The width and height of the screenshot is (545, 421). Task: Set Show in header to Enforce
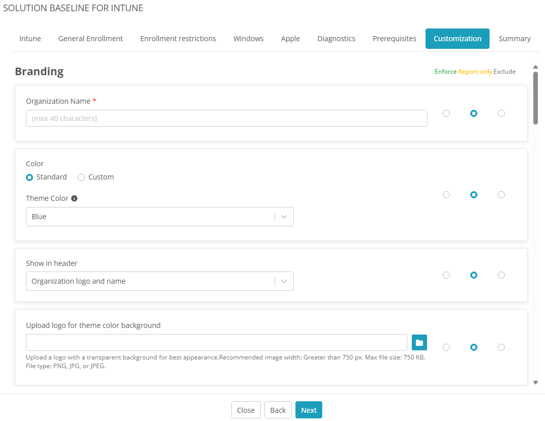[446, 275]
